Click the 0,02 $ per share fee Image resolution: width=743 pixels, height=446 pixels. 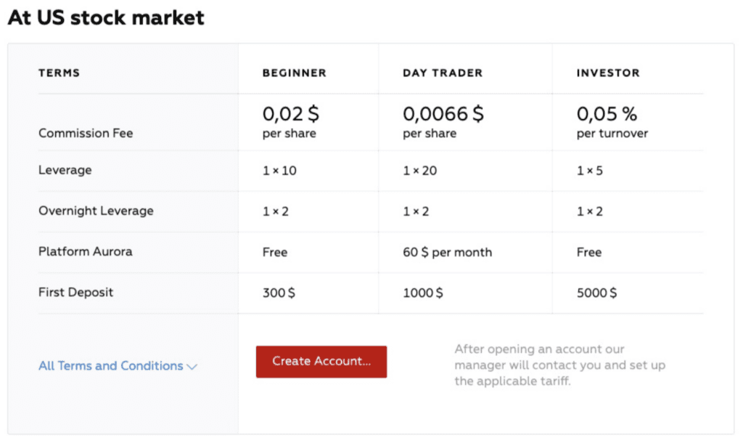[x=290, y=122]
